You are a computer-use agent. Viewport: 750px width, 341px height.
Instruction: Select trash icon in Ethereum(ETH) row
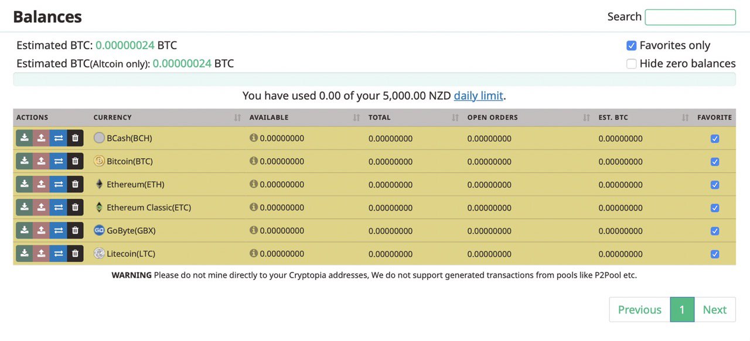(75, 185)
